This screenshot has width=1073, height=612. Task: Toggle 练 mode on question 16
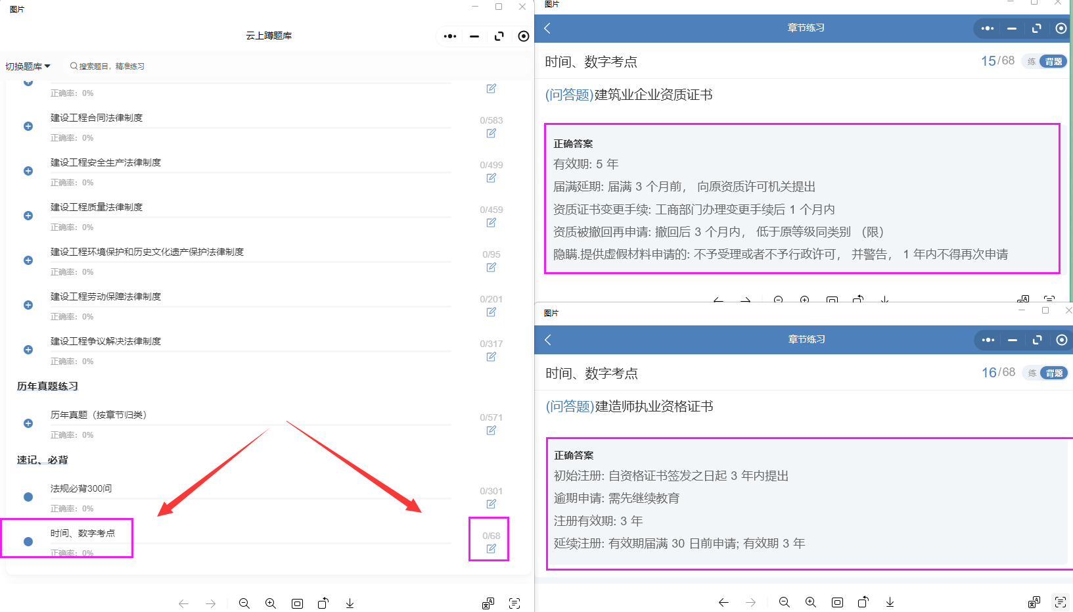click(x=1032, y=373)
